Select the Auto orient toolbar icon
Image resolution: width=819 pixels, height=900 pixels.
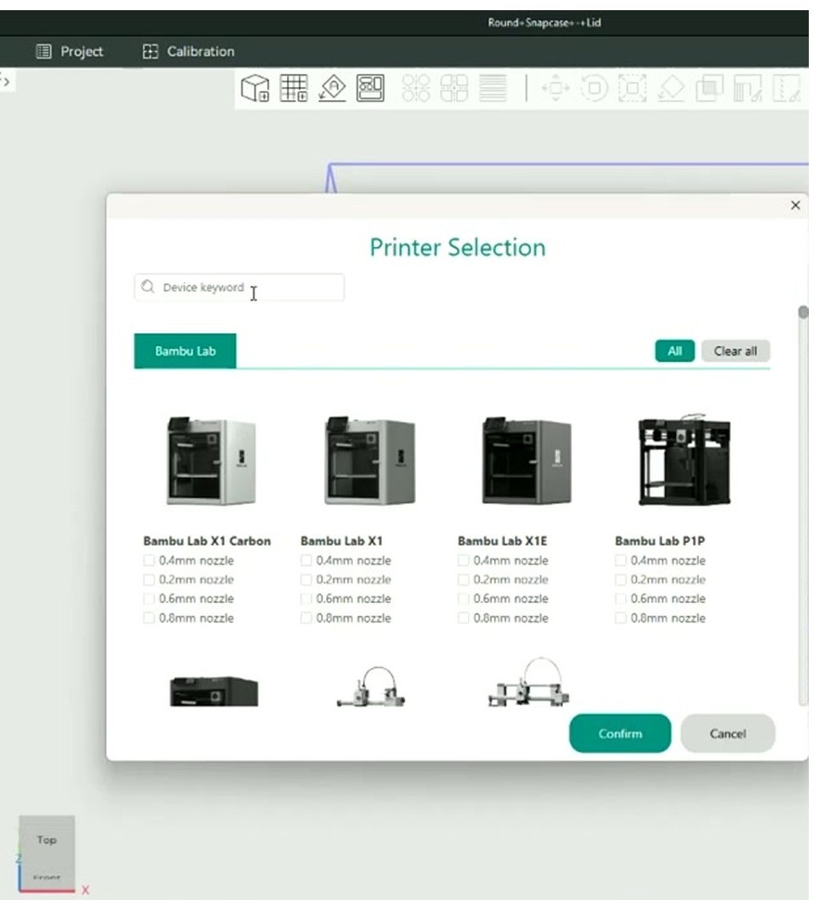point(332,88)
